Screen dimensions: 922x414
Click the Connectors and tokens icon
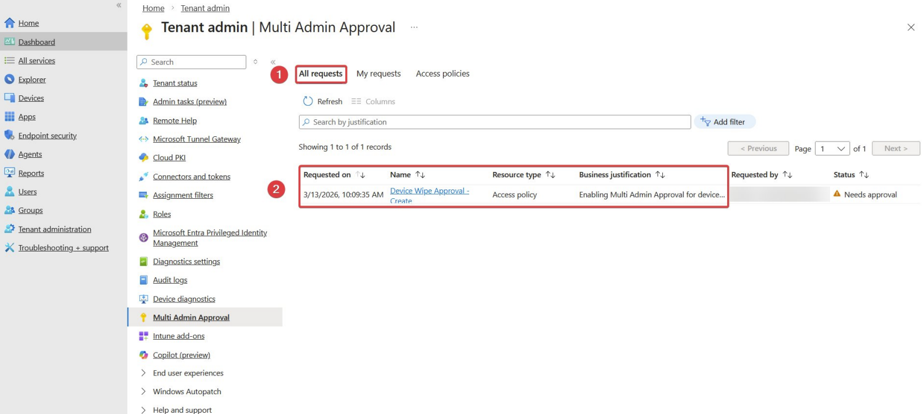point(143,177)
